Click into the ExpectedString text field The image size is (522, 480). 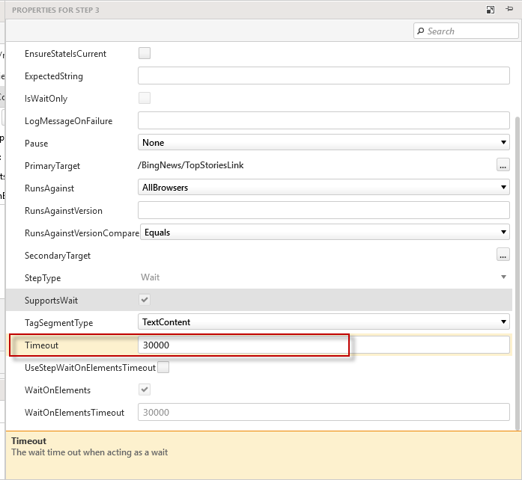pos(324,76)
